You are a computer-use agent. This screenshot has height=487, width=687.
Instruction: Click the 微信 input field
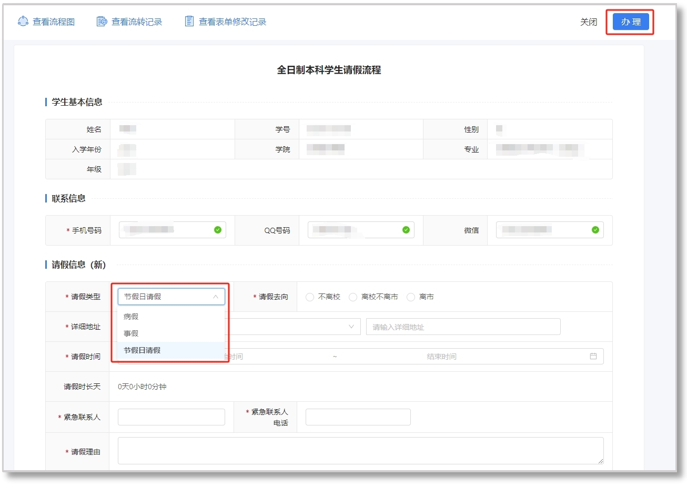pos(550,230)
